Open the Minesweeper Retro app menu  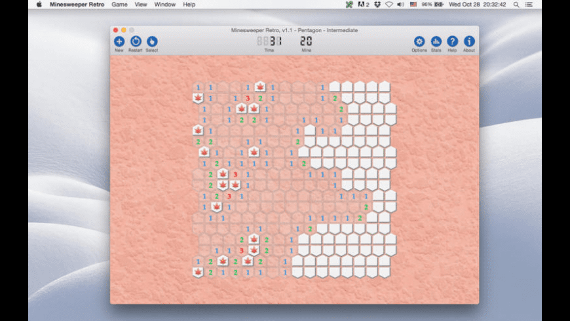[x=77, y=5]
